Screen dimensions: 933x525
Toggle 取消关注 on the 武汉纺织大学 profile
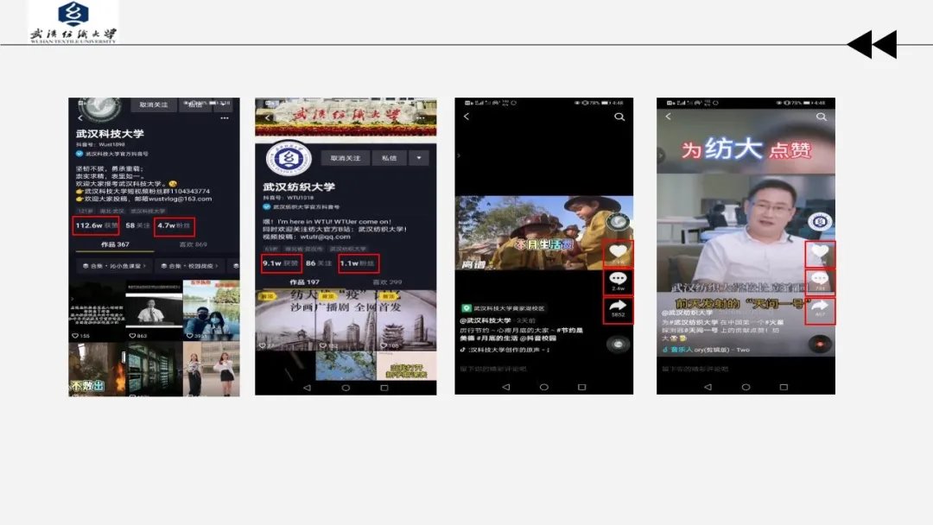click(346, 158)
